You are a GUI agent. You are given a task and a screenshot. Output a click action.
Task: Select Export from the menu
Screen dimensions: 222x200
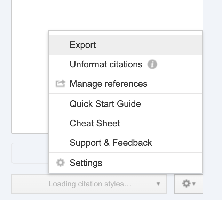(83, 45)
